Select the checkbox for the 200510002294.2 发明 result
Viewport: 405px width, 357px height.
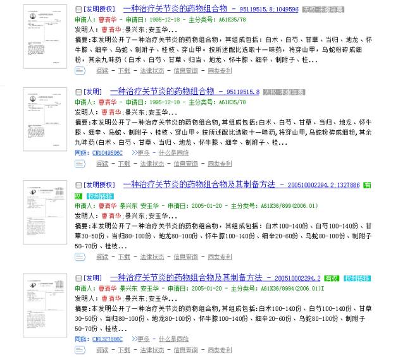[x=78, y=278]
